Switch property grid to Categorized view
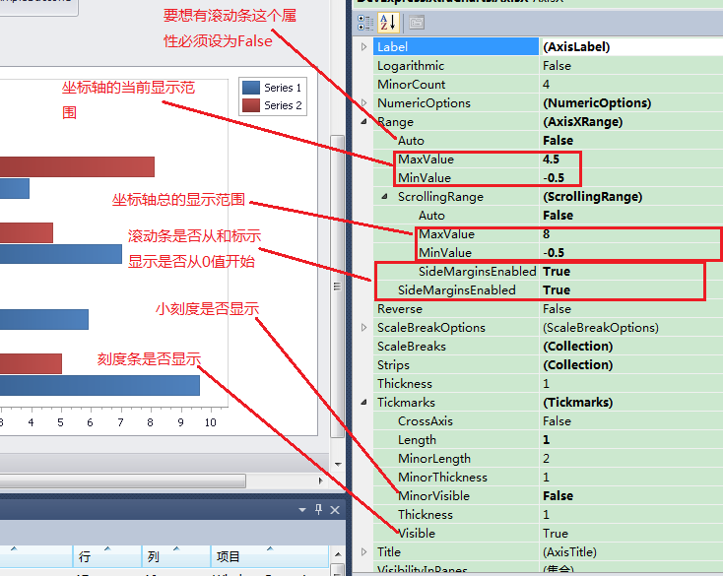The height and width of the screenshot is (576, 723). pyautogui.click(x=365, y=23)
